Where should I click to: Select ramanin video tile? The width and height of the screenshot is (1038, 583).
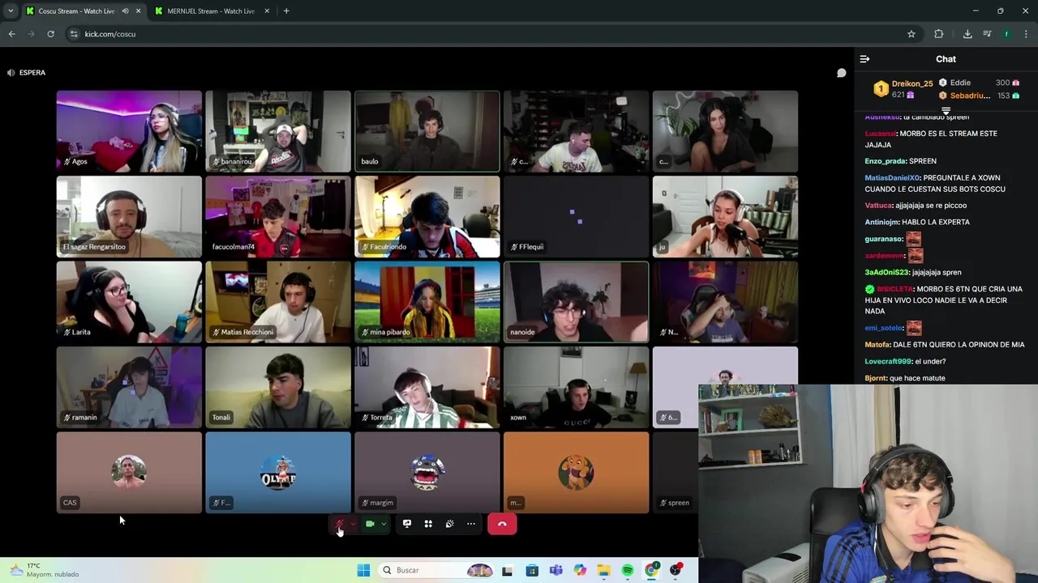pyautogui.click(x=129, y=387)
